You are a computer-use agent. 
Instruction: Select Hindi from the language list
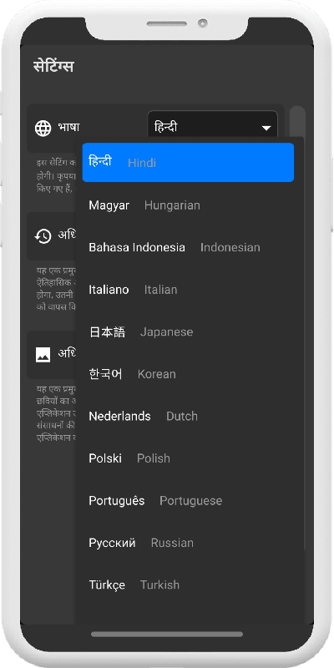point(188,162)
